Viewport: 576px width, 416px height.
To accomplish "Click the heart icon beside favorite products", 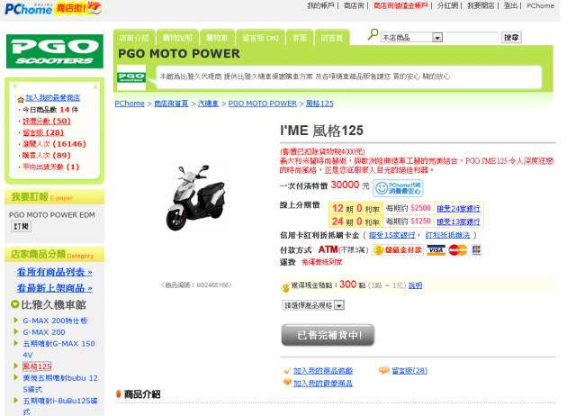I will [288, 382].
